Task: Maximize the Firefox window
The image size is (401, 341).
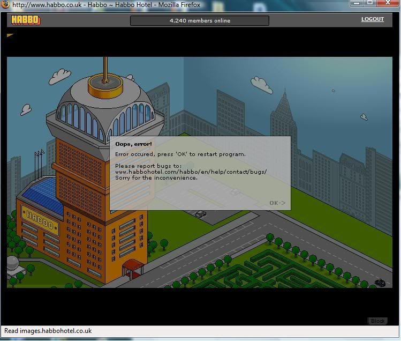Action: pyautogui.click(x=370, y=3)
